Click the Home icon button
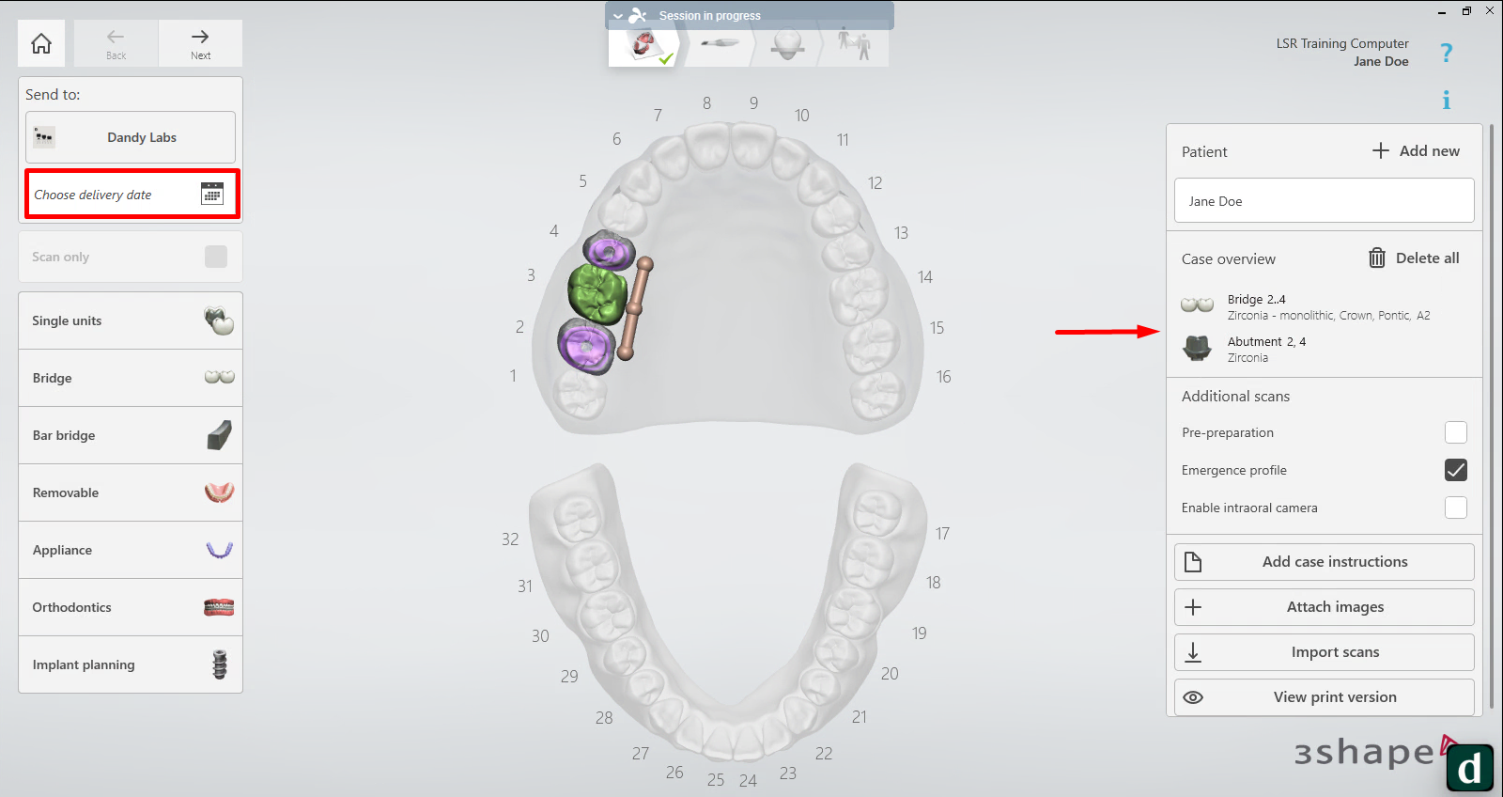The image size is (1503, 797). (x=41, y=43)
